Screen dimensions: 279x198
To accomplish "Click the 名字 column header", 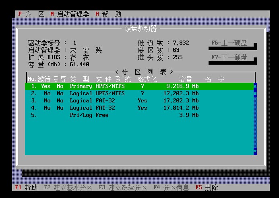I will [215, 79].
